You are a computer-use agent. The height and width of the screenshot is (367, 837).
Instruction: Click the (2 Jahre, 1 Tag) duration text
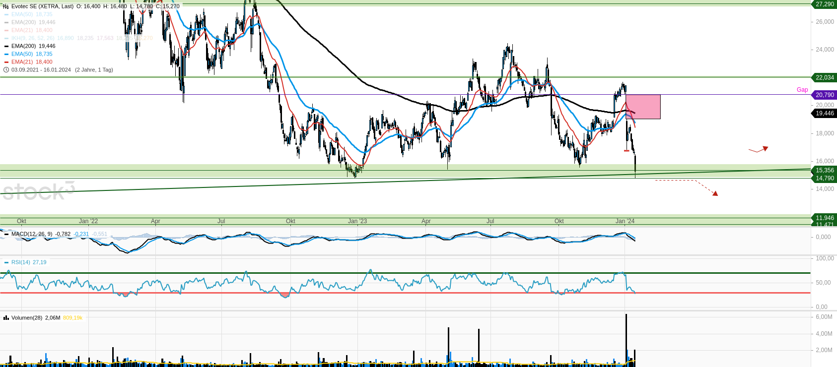coord(94,70)
